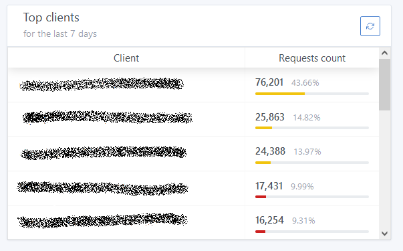403x251 pixels.
Task: Select the redacted client with 25,863 requests
Action: click(x=108, y=118)
